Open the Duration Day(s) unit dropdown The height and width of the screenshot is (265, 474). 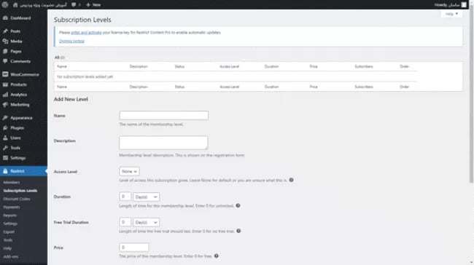147,197
